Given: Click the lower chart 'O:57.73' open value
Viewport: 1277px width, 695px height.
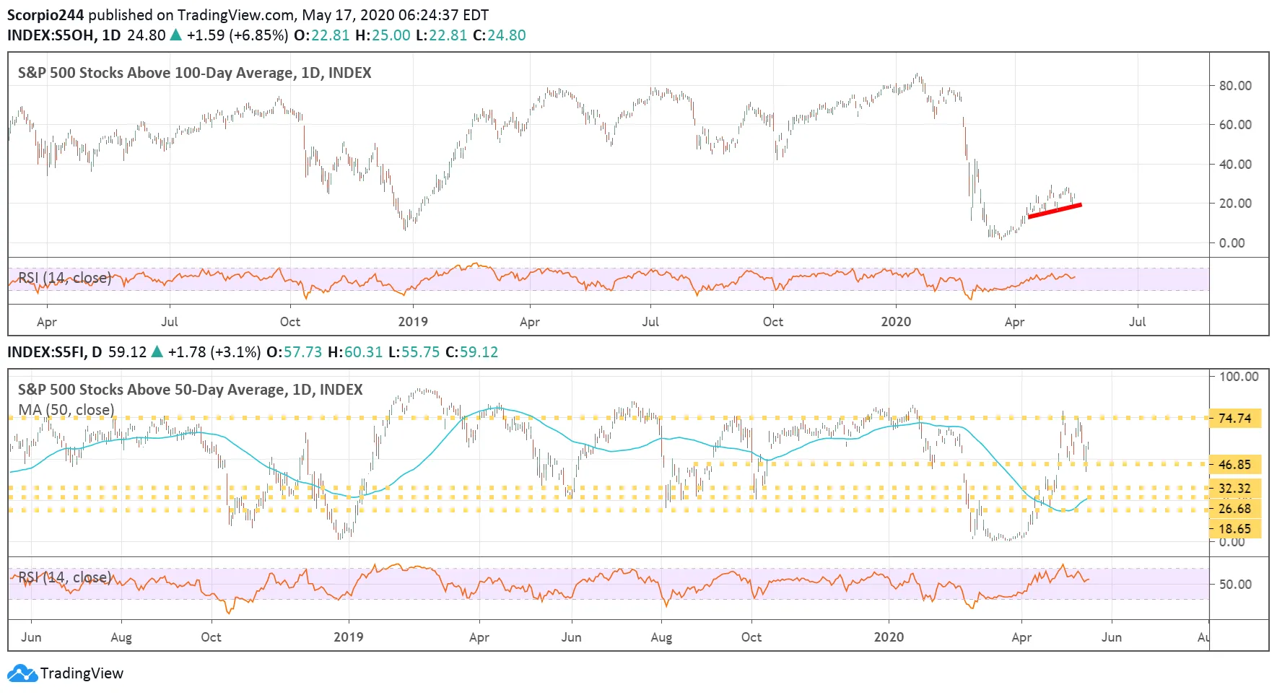Looking at the screenshot, I should (295, 351).
